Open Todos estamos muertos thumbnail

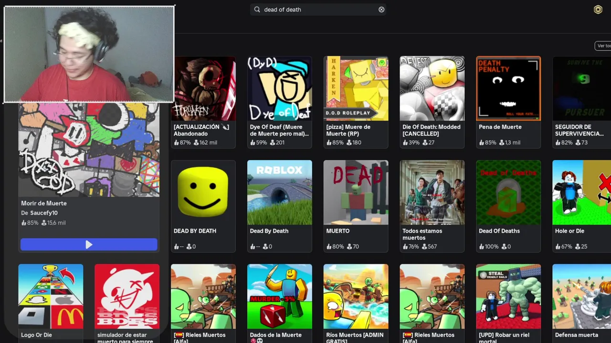(x=432, y=192)
